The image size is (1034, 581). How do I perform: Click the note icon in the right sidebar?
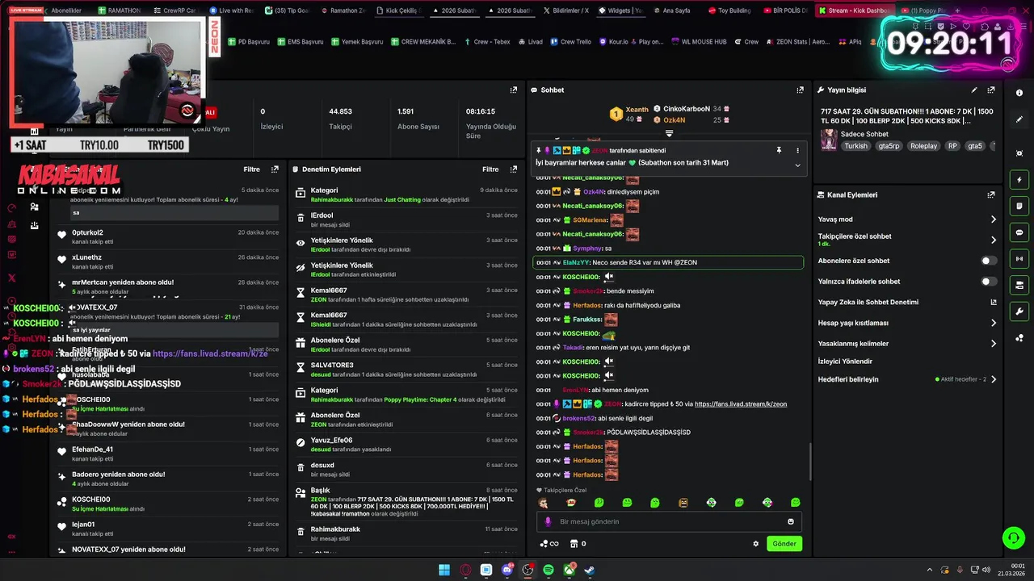pyautogui.click(x=1019, y=207)
